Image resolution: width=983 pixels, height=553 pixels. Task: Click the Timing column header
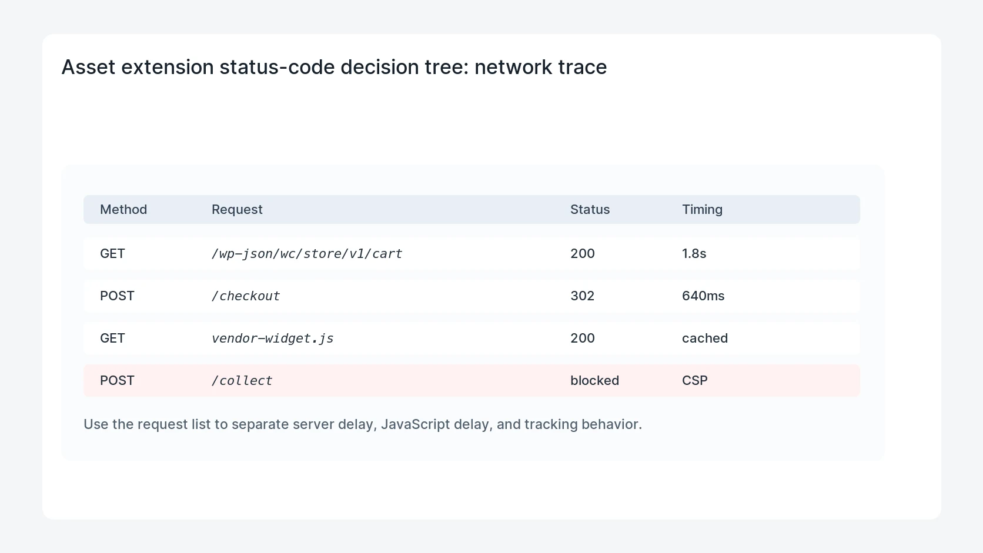tap(702, 210)
